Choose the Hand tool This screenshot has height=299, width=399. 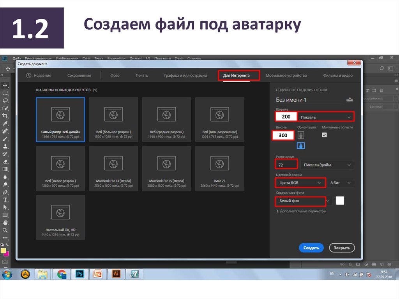tap(5, 222)
